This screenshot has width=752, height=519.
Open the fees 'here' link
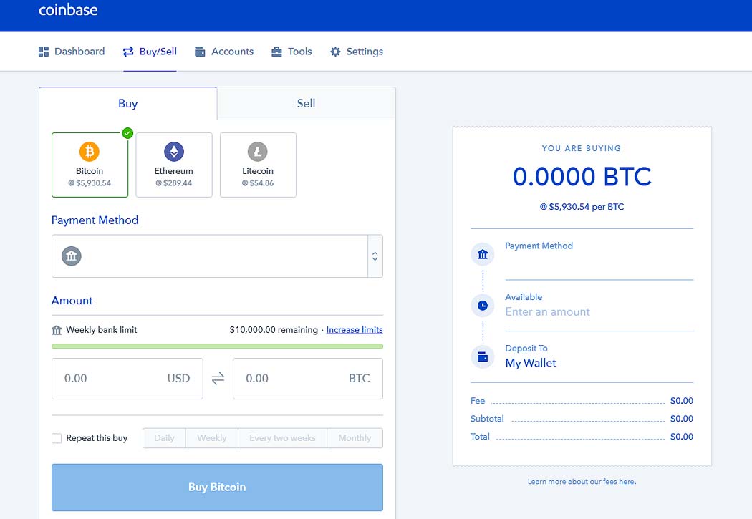coord(627,482)
